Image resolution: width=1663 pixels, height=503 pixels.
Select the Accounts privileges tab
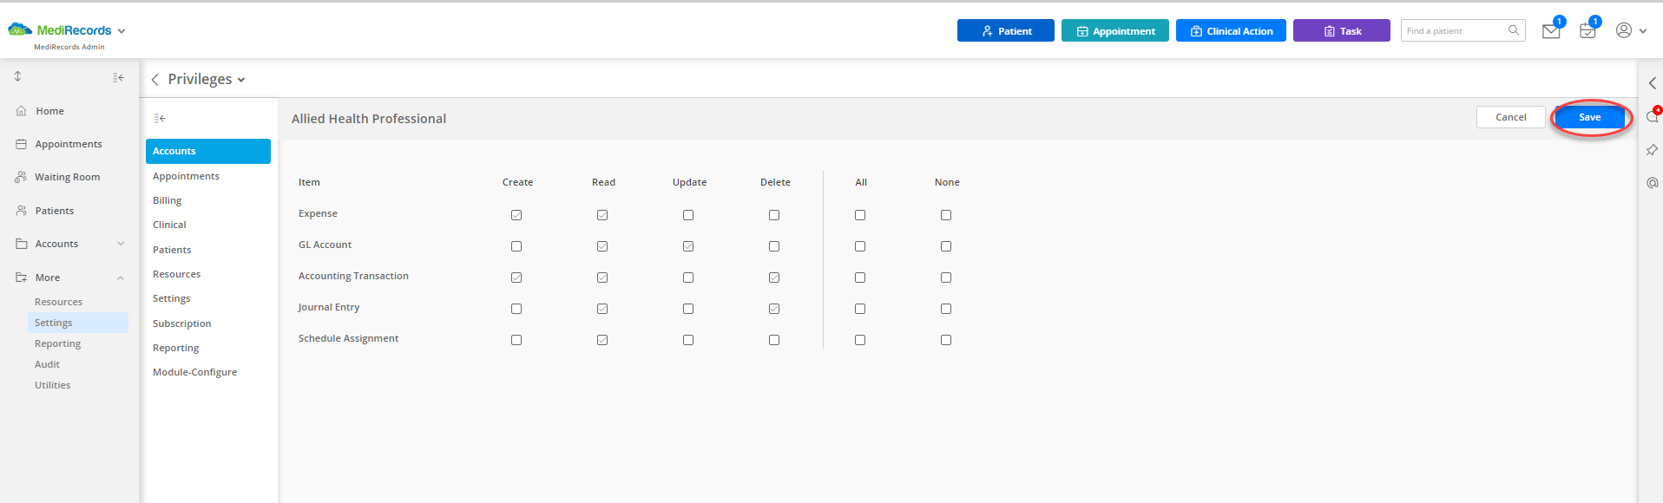(208, 151)
